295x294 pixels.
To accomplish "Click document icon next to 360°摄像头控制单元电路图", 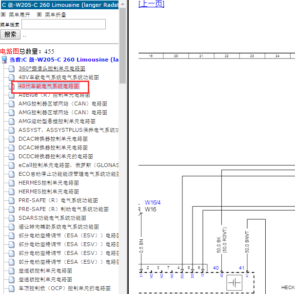I will pos(12,68).
